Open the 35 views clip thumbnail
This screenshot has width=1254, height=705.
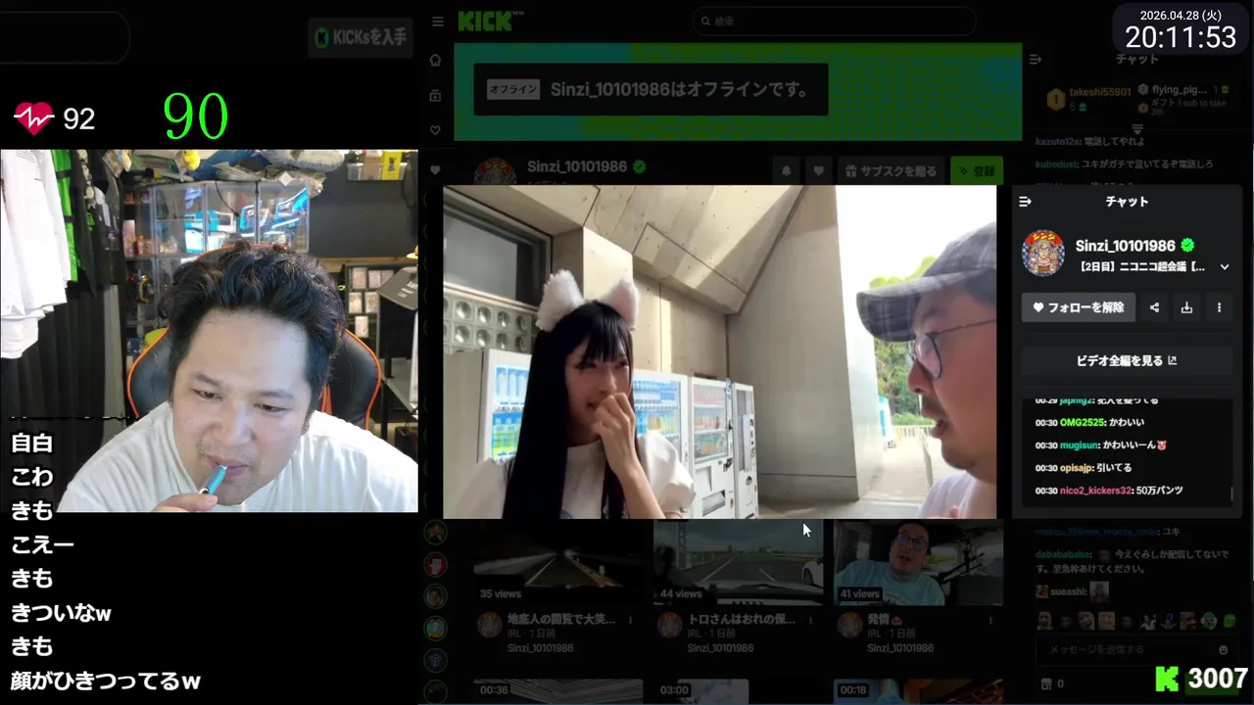pos(558,562)
